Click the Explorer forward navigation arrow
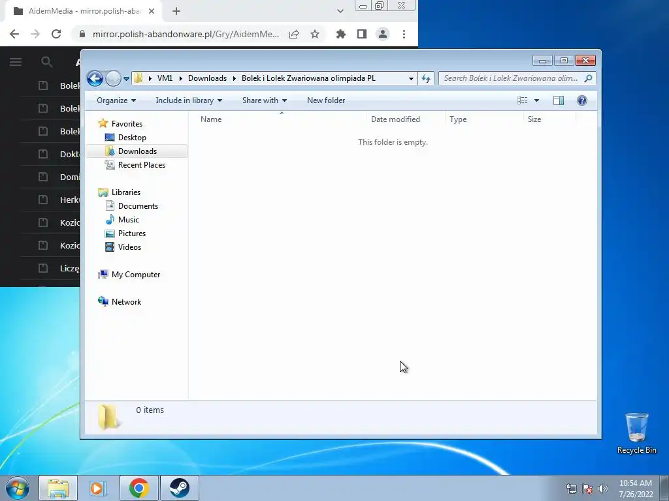 (x=113, y=78)
